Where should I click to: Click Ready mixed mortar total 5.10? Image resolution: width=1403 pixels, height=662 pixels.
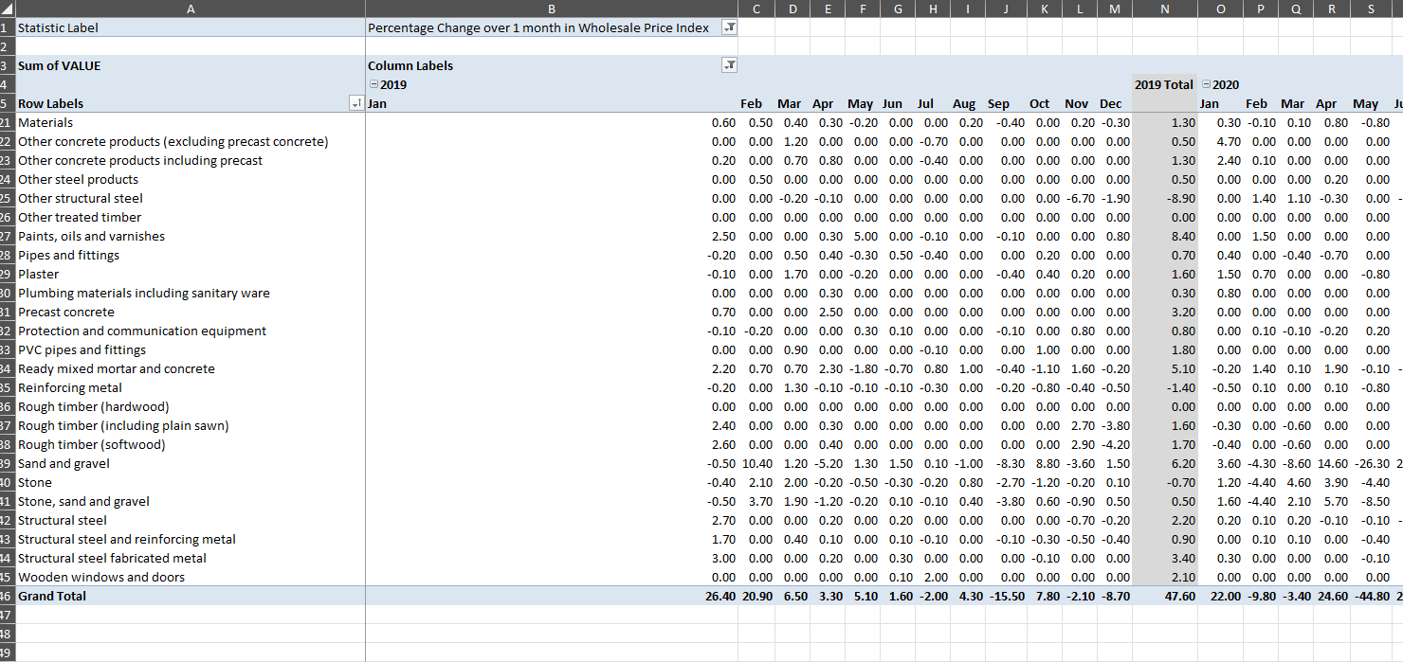pos(1183,368)
